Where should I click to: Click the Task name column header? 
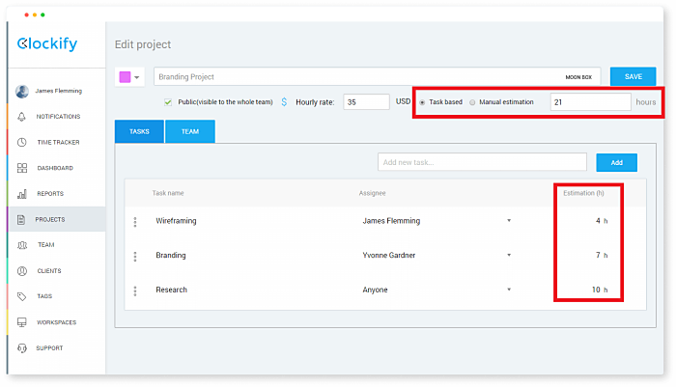168,193
